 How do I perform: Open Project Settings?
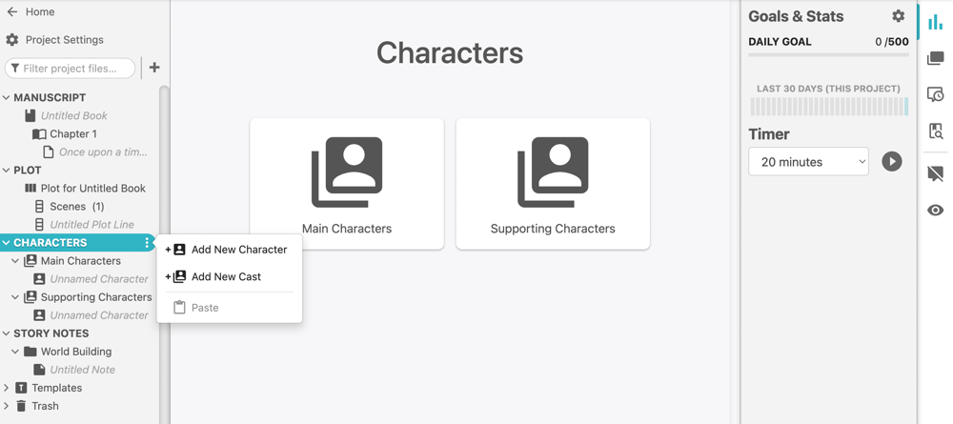pos(54,40)
